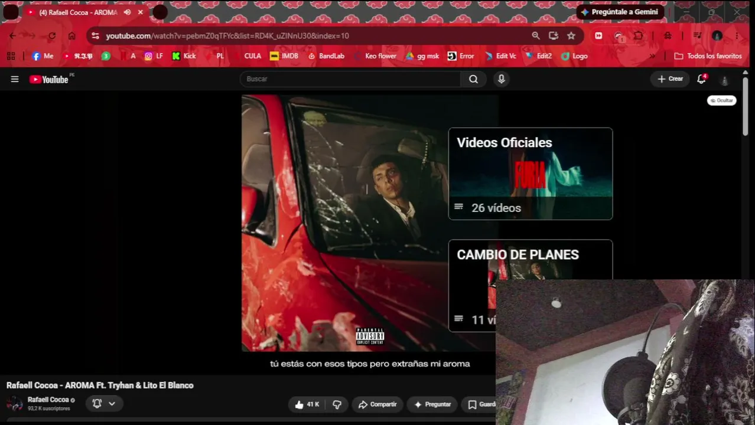Open the Facebook Me bookmark
Screen dimensions: 755x425
click(43, 56)
